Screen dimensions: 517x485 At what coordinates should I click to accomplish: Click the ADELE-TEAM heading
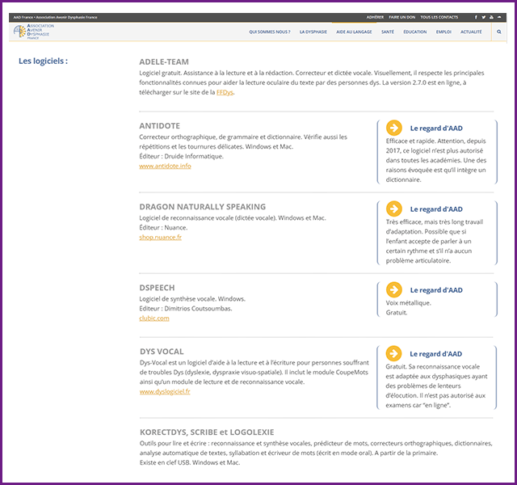tap(164, 62)
